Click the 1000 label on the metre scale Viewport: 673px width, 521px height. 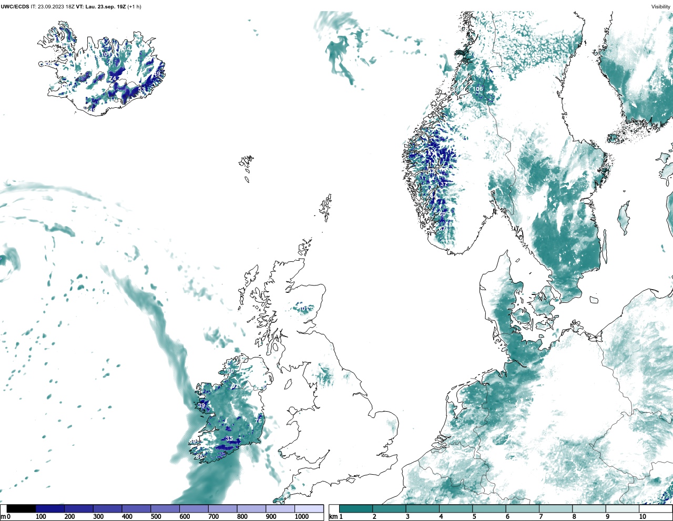302,517
